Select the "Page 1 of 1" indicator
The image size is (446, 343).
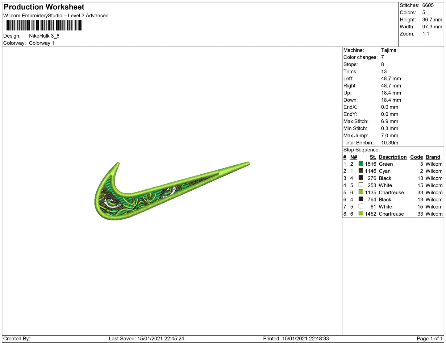click(430, 338)
